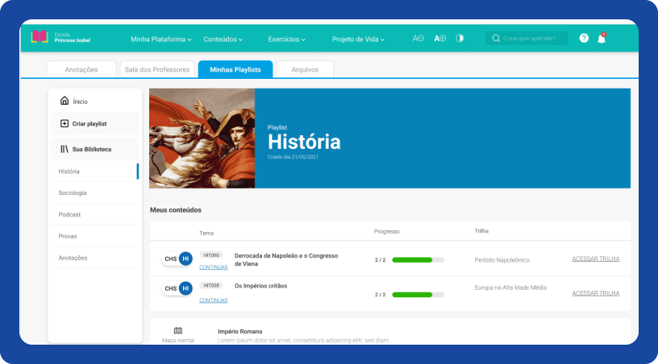Click progress bar for Os Impérios cristãos
The width and height of the screenshot is (658, 364).
418,295
